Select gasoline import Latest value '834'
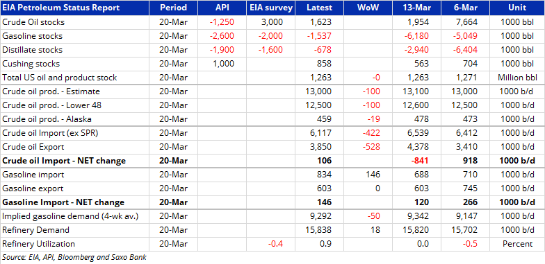Image resolution: width=545 pixels, height=264 pixels. pyautogui.click(x=324, y=175)
